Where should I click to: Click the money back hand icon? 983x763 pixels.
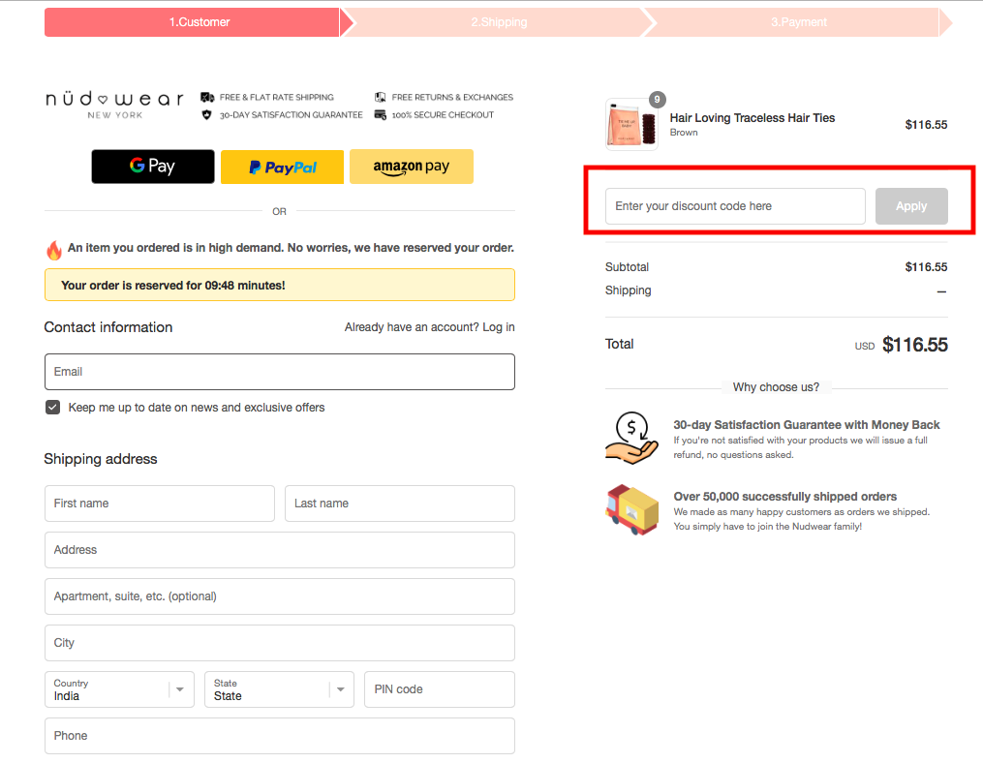click(x=631, y=439)
